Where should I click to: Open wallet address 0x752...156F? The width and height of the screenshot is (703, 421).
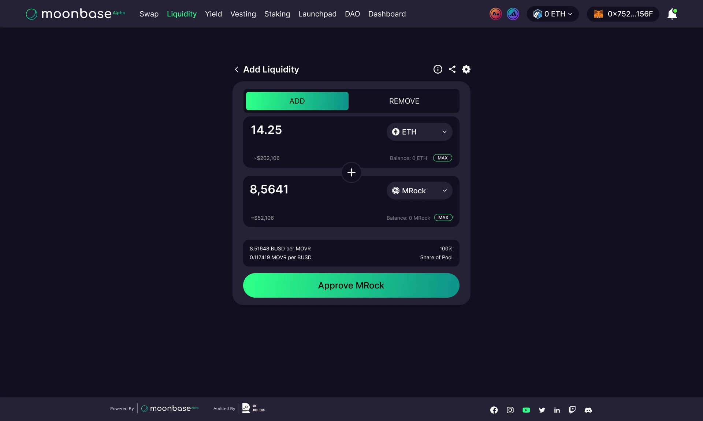pyautogui.click(x=623, y=14)
